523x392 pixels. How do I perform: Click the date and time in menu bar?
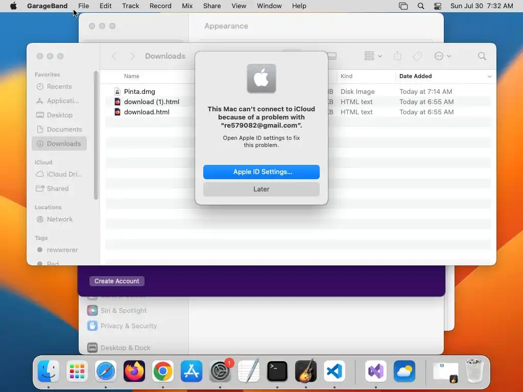tap(482, 6)
